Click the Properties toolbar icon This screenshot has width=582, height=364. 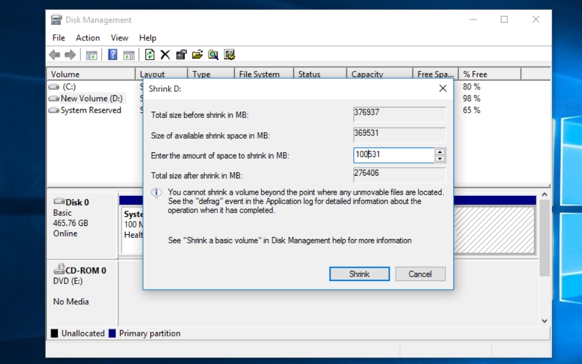click(x=181, y=55)
